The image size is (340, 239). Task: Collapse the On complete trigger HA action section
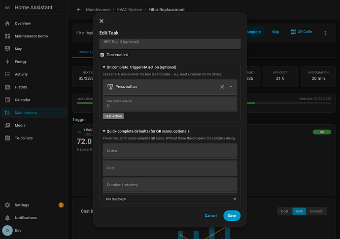tap(139, 67)
